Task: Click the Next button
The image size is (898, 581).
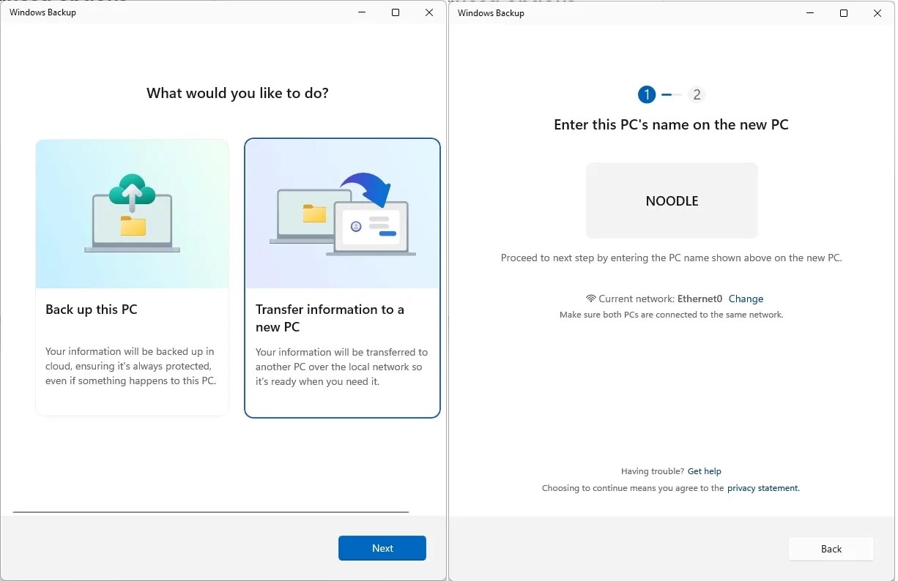Action: [x=382, y=547]
